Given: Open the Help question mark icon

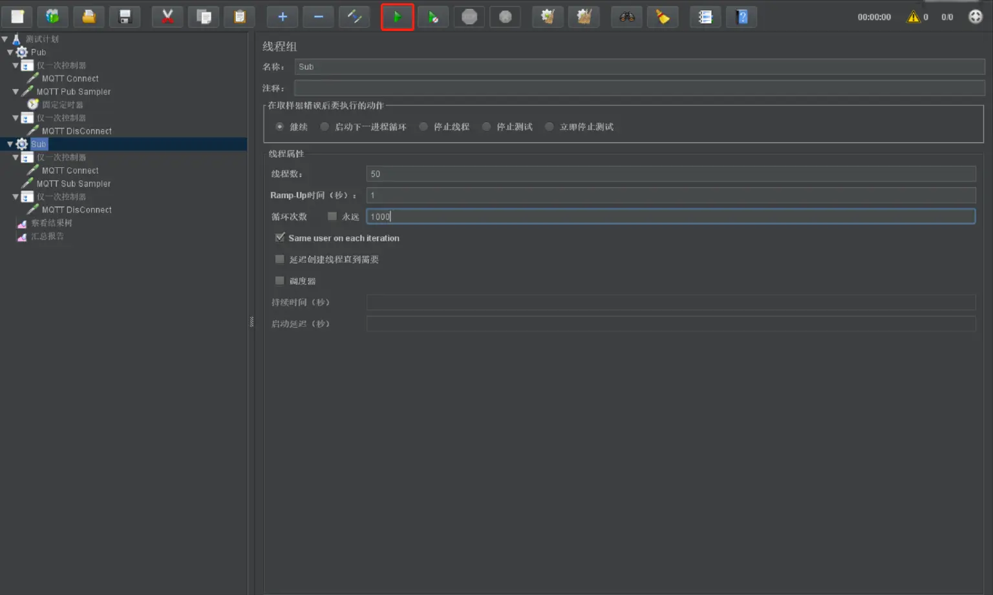Looking at the screenshot, I should pyautogui.click(x=742, y=17).
